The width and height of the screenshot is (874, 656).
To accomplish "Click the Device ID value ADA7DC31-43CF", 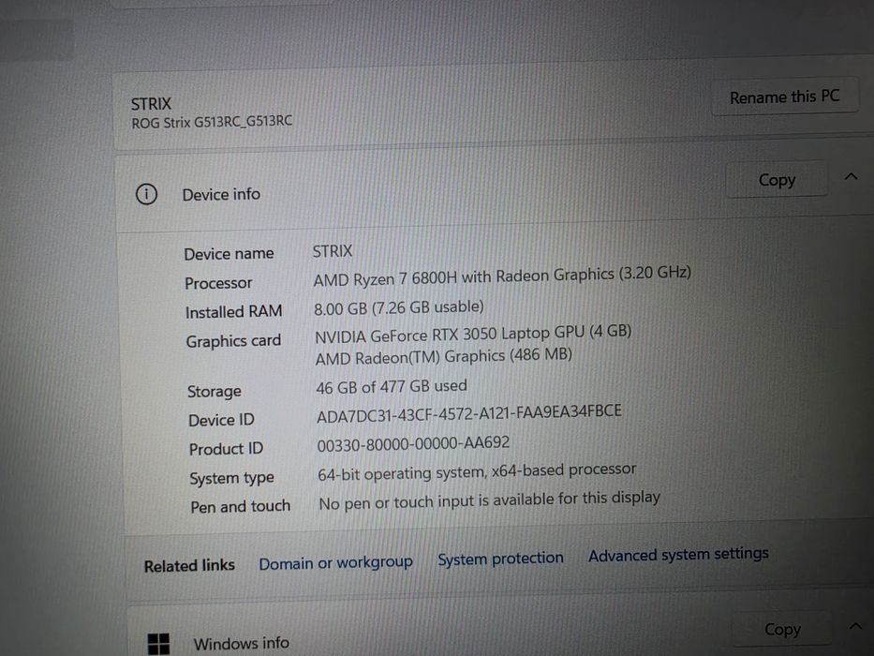I will [468, 414].
